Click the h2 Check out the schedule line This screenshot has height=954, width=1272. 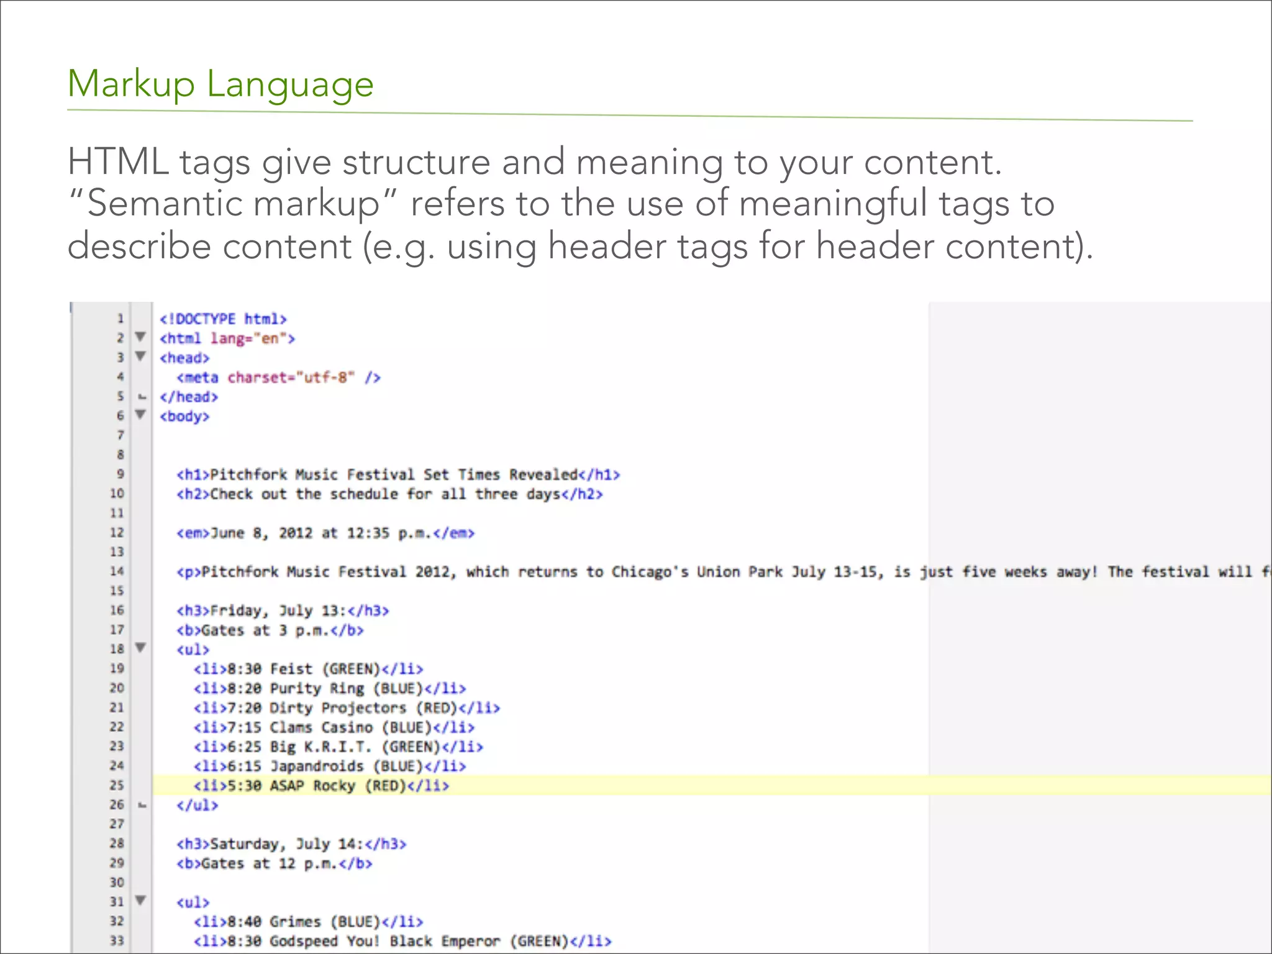(389, 494)
